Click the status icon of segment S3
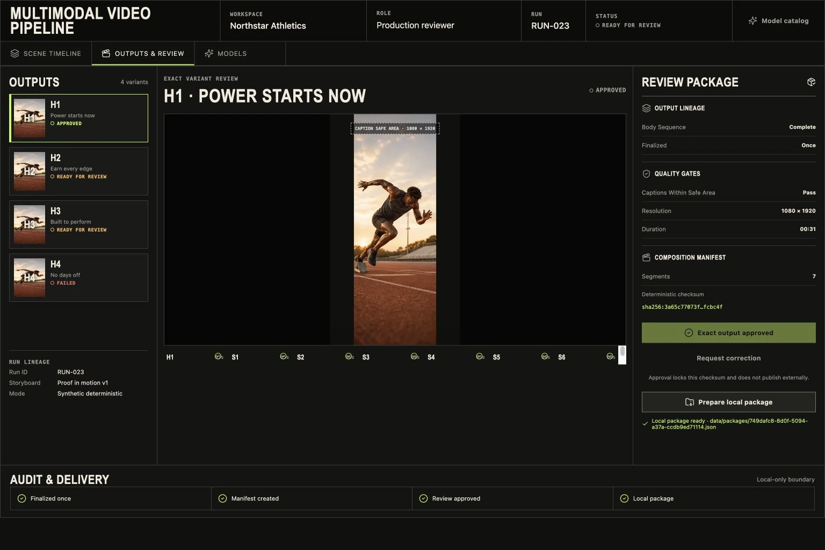The width and height of the screenshot is (825, 550). coord(415,357)
